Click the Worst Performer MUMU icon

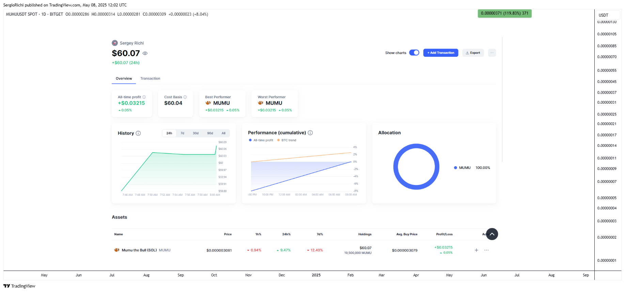[x=261, y=103]
